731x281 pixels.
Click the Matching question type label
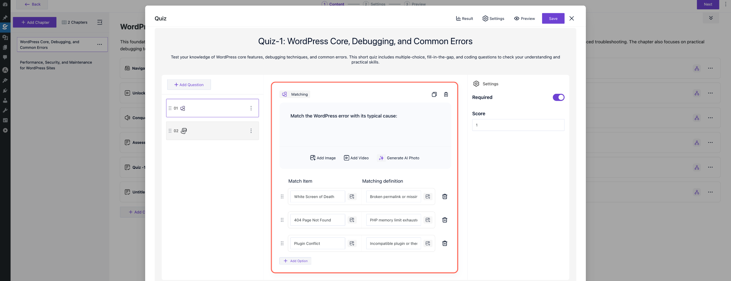pos(295,95)
